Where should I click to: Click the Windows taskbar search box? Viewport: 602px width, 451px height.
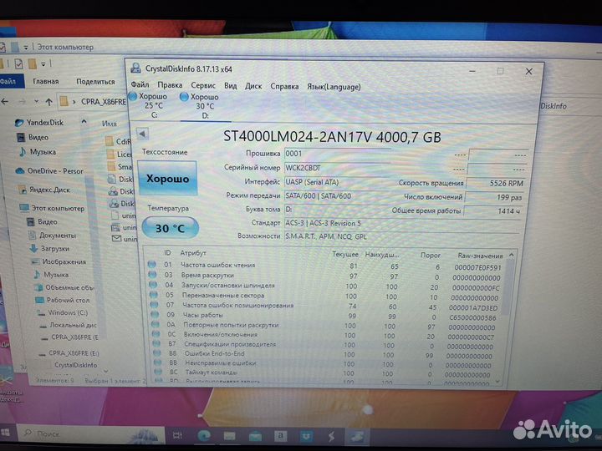(x=84, y=434)
